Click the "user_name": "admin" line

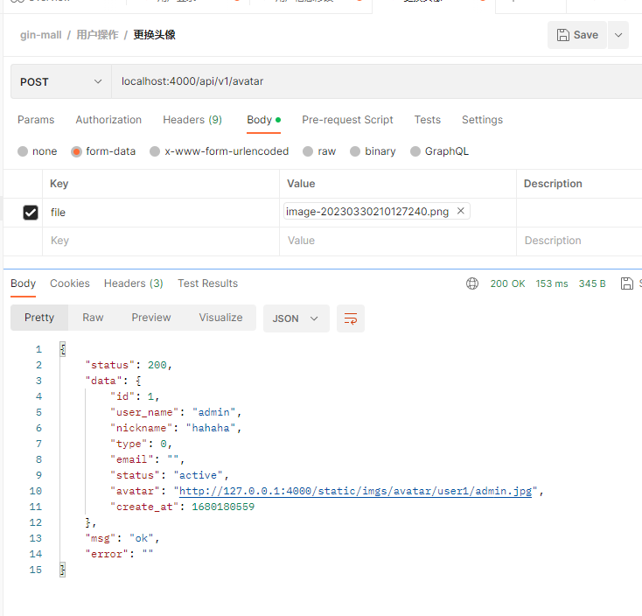[176, 412]
